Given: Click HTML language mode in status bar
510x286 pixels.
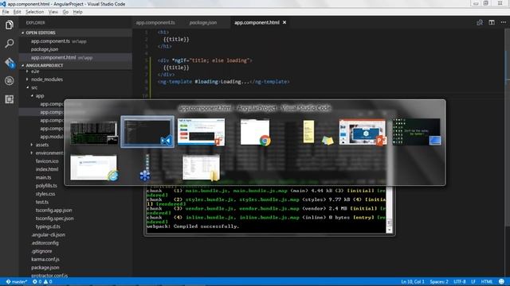Looking at the screenshot, I should (x=487, y=281).
